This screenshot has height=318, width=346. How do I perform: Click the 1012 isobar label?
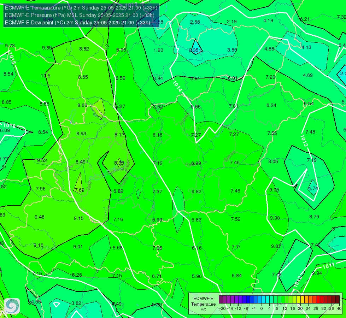tap(297, 282)
